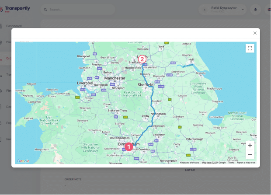
Task: Click the Doncaster label on map
Action: coord(159,76)
